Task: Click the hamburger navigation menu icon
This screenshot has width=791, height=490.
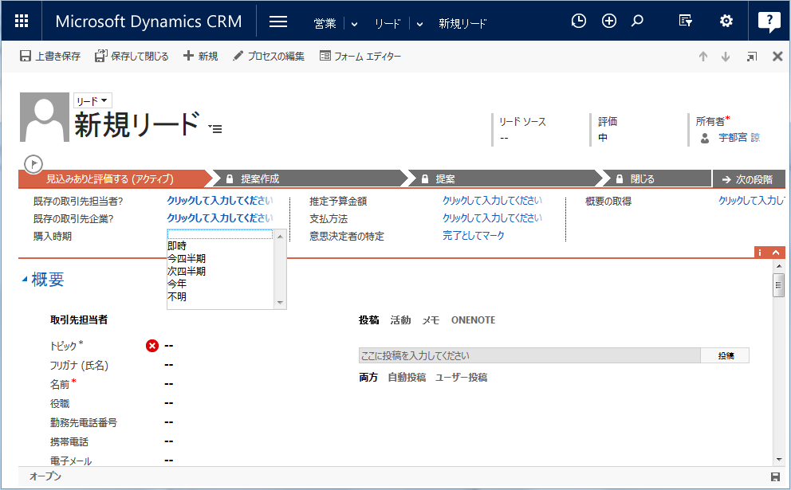Action: tap(278, 22)
